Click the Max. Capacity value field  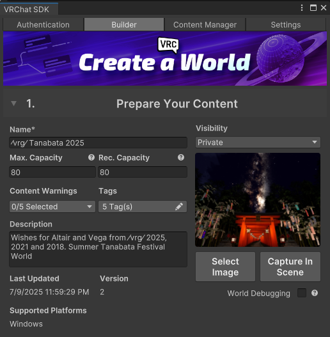point(52,172)
